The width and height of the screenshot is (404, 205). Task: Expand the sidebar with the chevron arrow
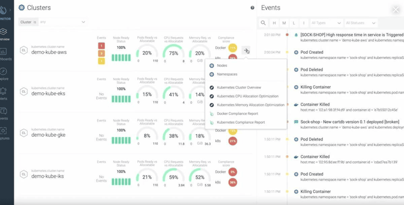tap(10, 10)
